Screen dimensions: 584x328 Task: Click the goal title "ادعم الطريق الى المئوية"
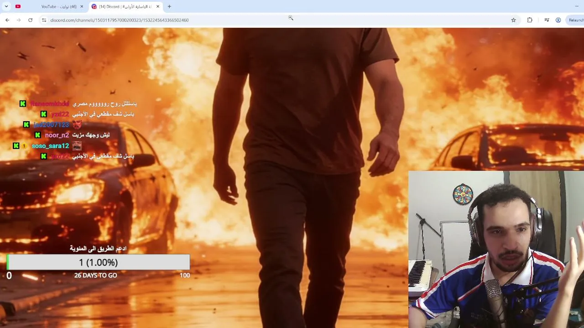point(98,248)
